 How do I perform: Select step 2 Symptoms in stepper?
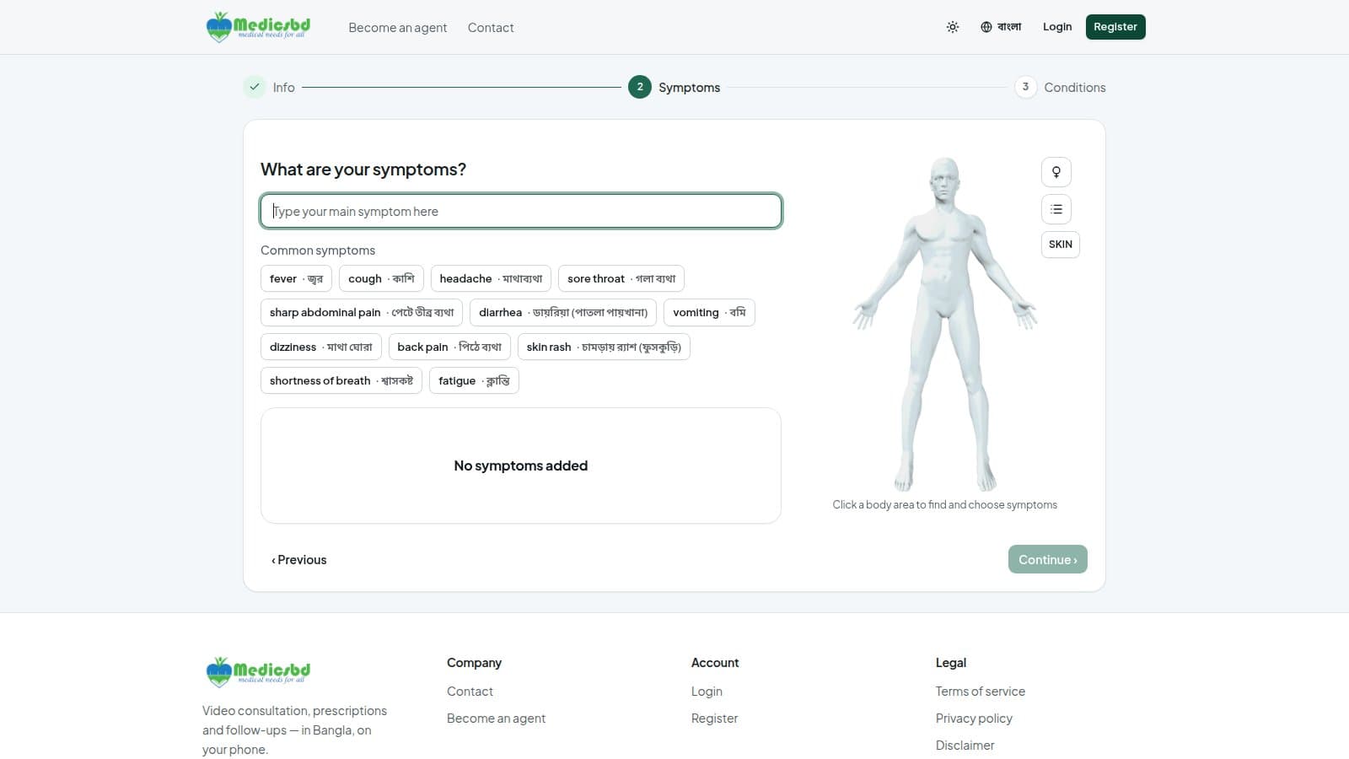pyautogui.click(x=674, y=87)
